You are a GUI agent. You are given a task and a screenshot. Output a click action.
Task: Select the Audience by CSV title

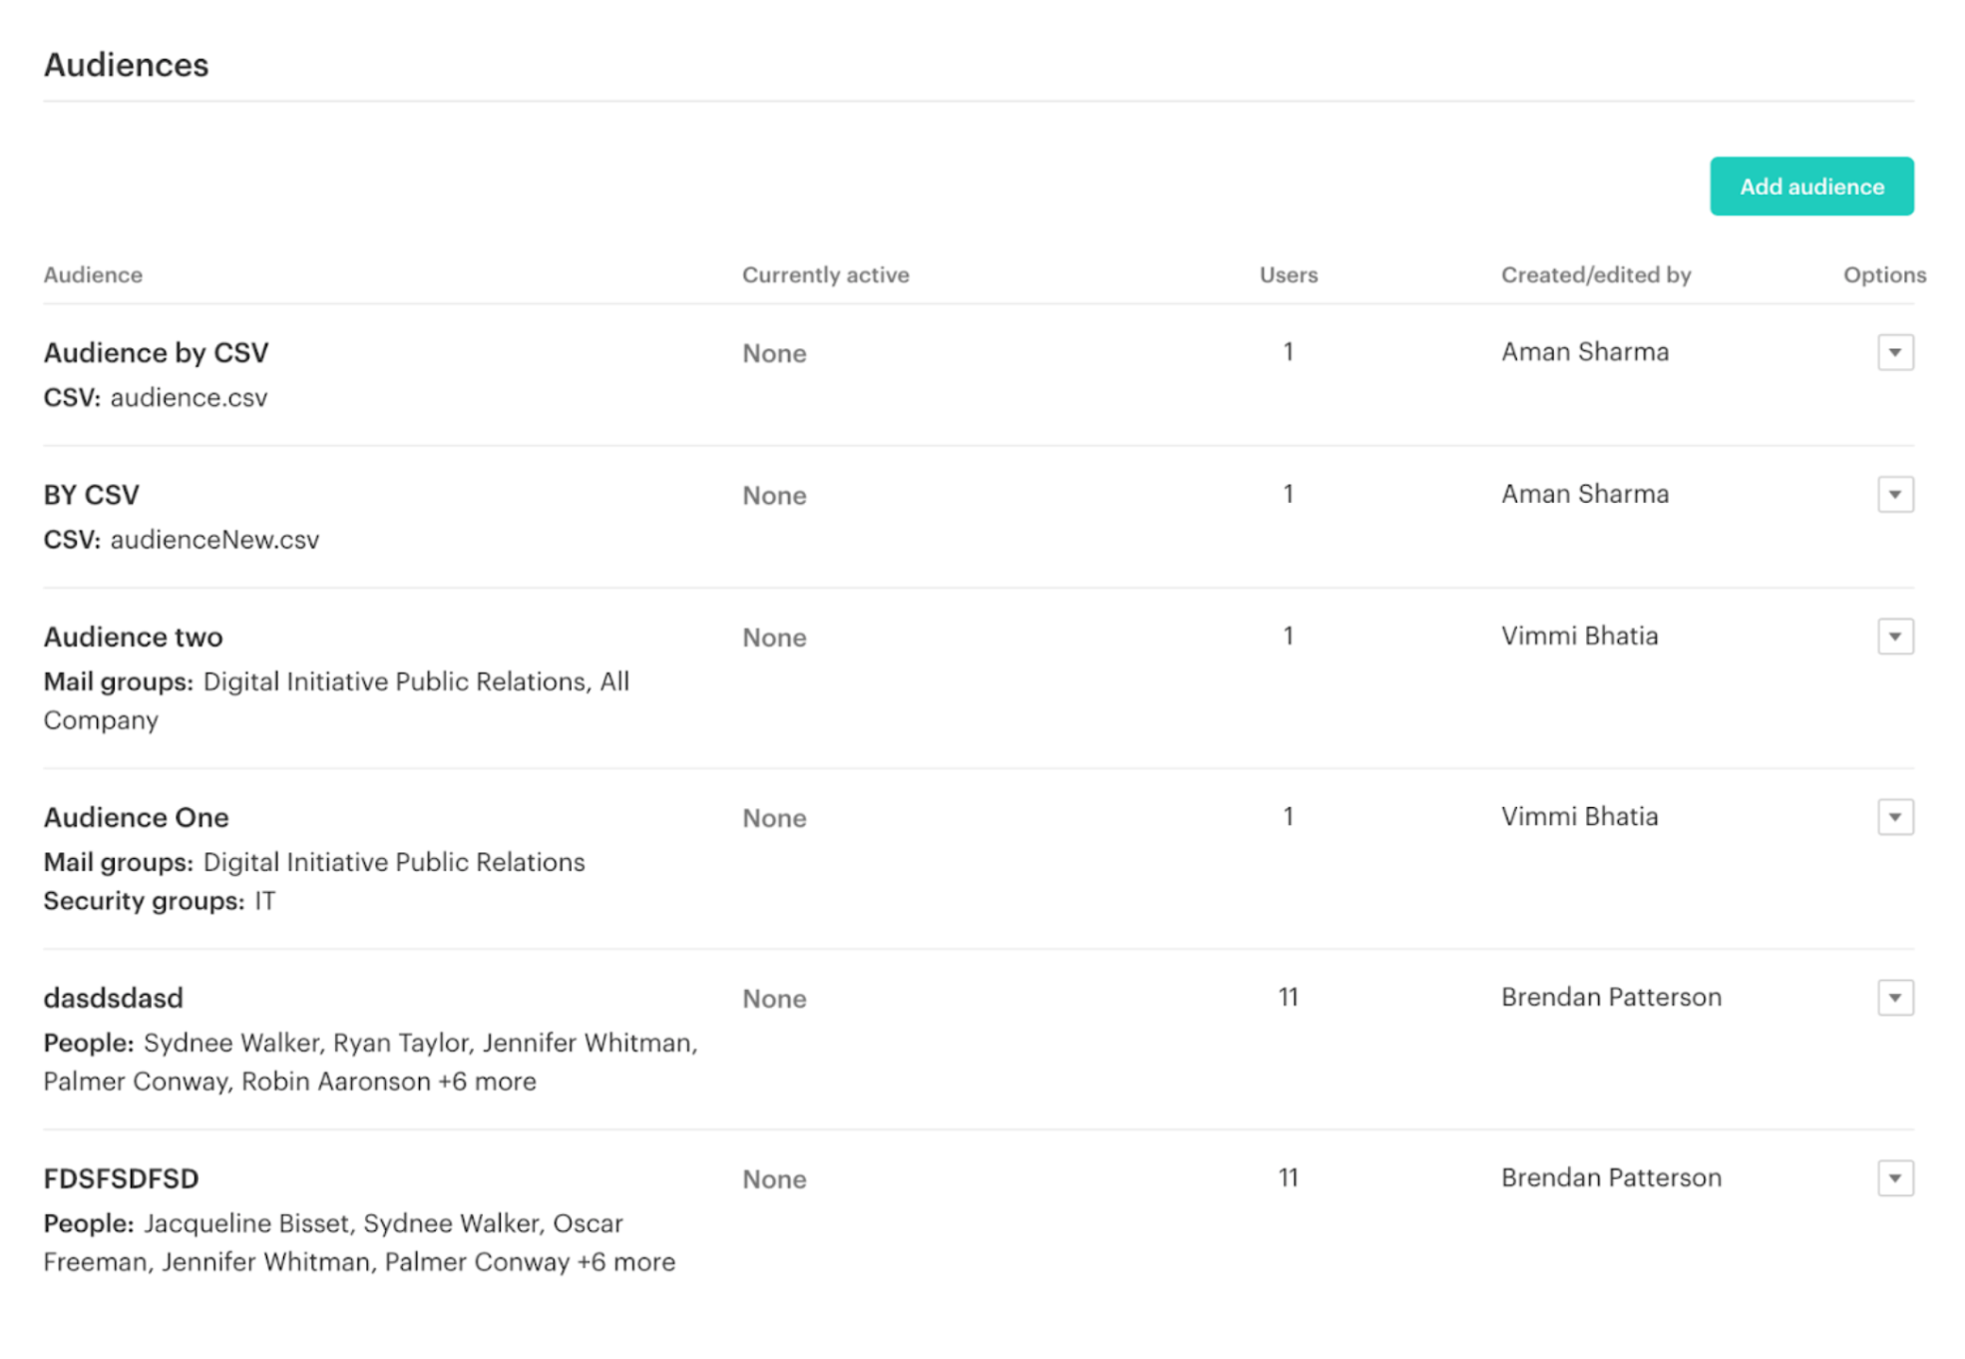(156, 353)
